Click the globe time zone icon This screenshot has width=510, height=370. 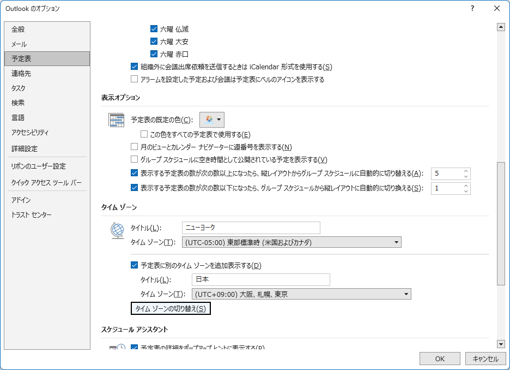pyautogui.click(x=117, y=230)
